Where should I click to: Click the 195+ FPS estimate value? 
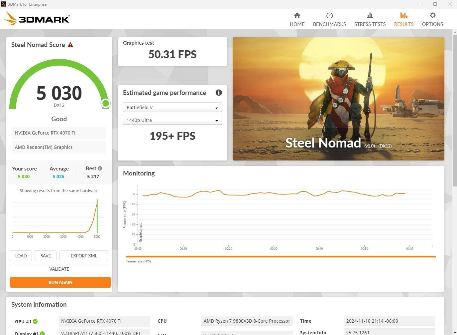(172, 136)
